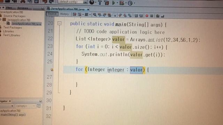Click Previous Bookmark icon
The image size is (223, 125).
[x=120, y=15]
